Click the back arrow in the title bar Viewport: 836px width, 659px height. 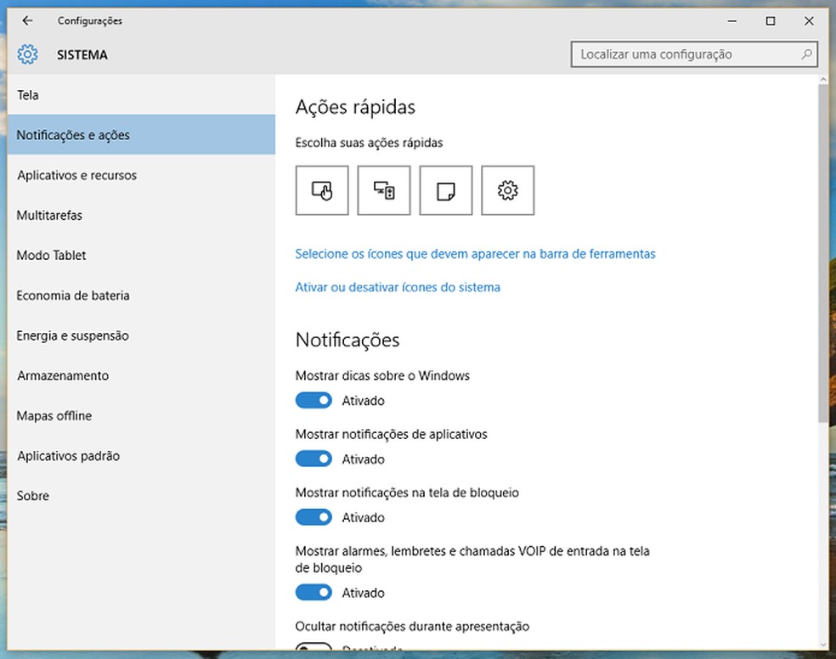26,20
